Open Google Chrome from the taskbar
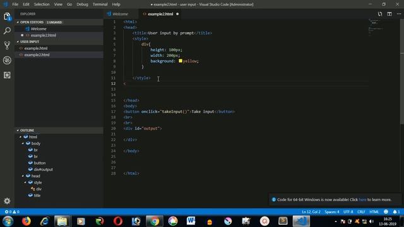Viewport: 404px width, 227px height. (155, 221)
